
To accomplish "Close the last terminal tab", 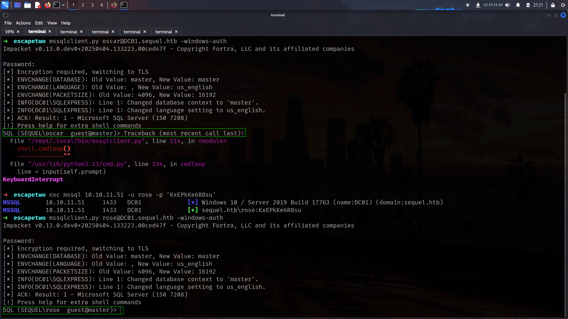I will click(x=176, y=32).
